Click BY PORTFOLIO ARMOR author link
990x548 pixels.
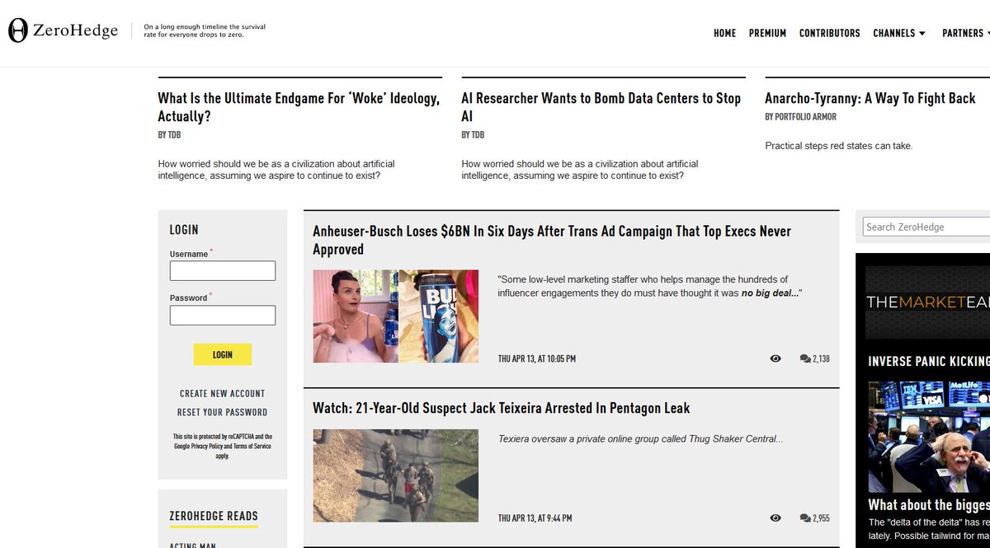800,117
